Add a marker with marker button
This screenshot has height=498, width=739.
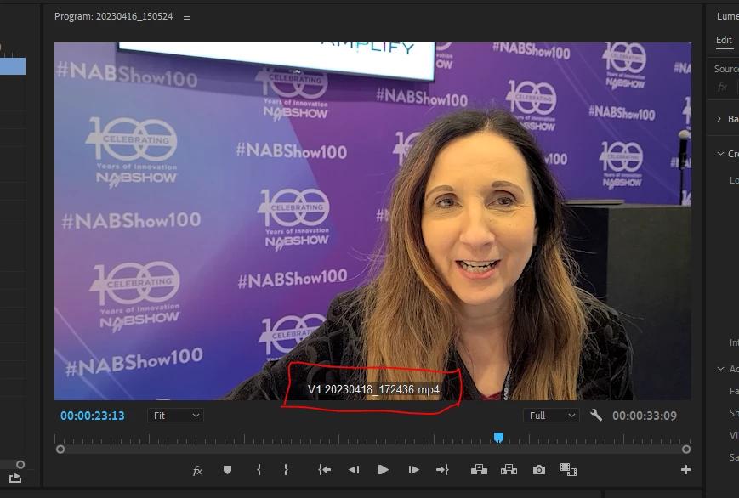tap(227, 470)
